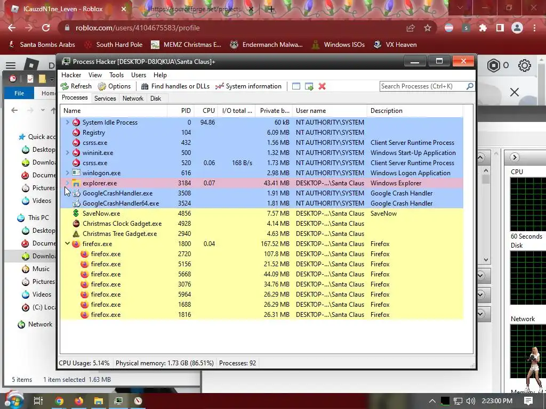Open Options in the Process Hacker toolbar
Screen dimensions: 546x409
pos(114,86)
